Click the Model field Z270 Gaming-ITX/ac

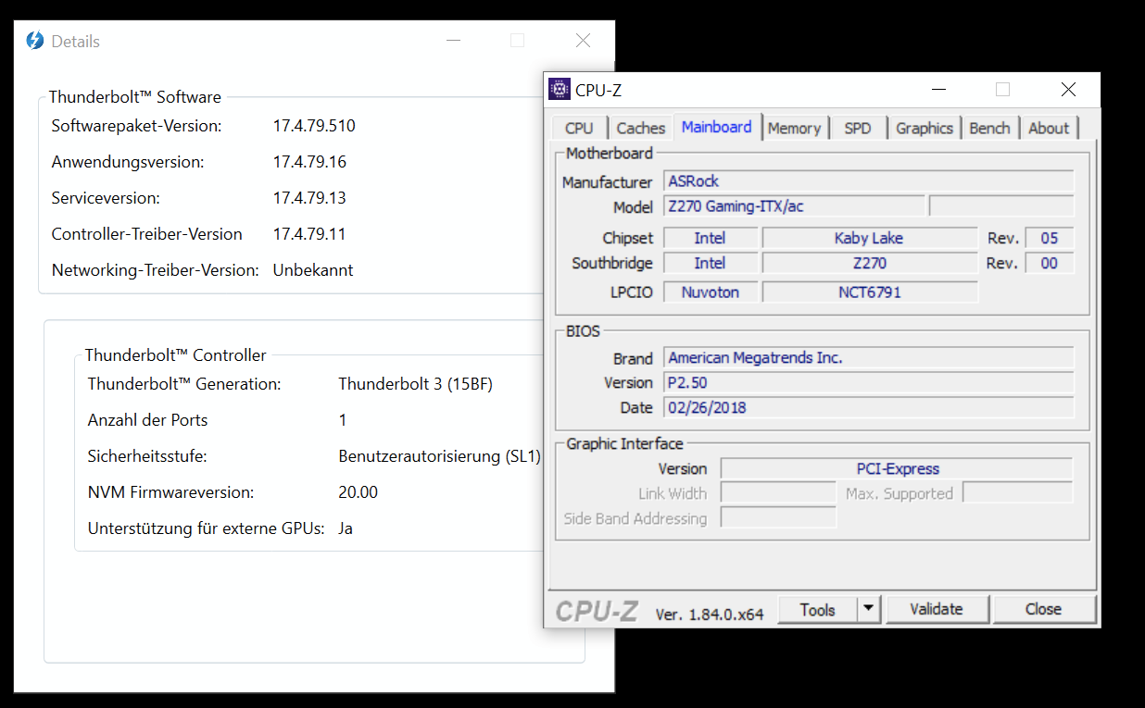pyautogui.click(x=795, y=206)
